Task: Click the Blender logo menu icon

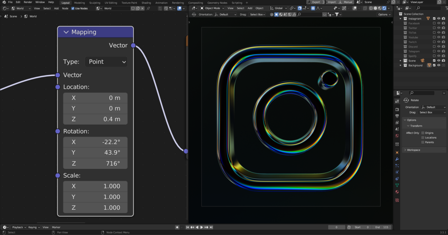Action: pyautogui.click(x=4, y=2)
